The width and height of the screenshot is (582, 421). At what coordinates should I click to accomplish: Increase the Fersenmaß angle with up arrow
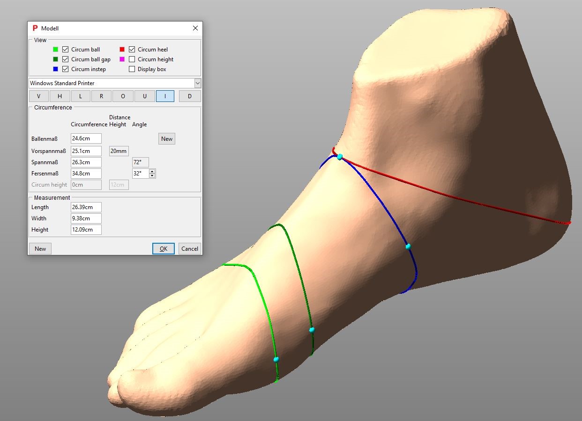click(152, 171)
